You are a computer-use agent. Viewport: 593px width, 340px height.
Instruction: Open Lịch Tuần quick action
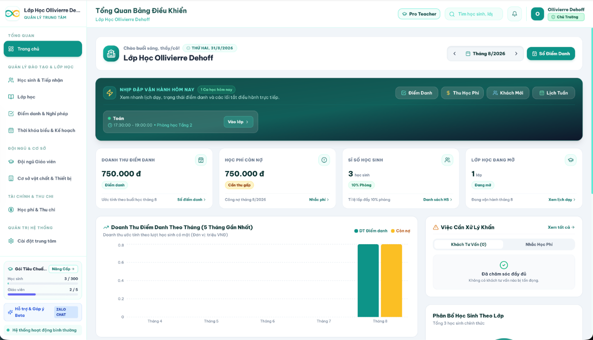click(x=553, y=93)
